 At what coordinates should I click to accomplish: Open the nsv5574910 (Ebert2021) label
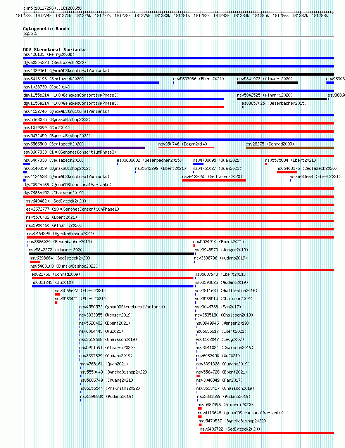click(219, 242)
